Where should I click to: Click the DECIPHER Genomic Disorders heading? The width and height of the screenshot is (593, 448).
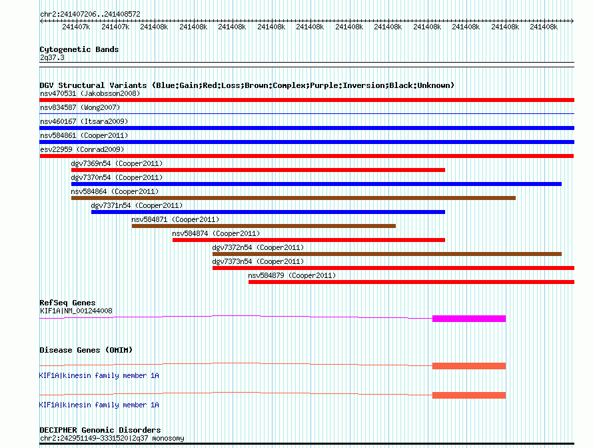[x=100, y=430]
